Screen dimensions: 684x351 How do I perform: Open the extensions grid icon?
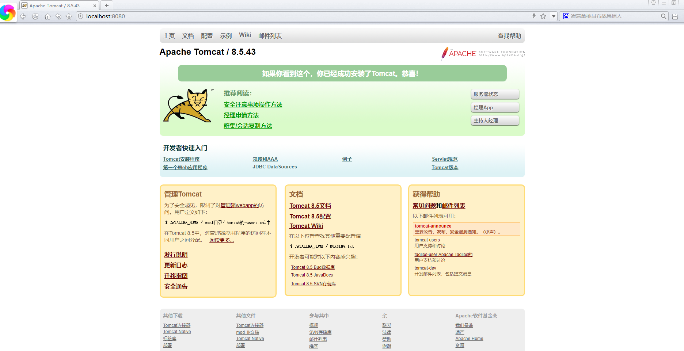[x=675, y=16]
